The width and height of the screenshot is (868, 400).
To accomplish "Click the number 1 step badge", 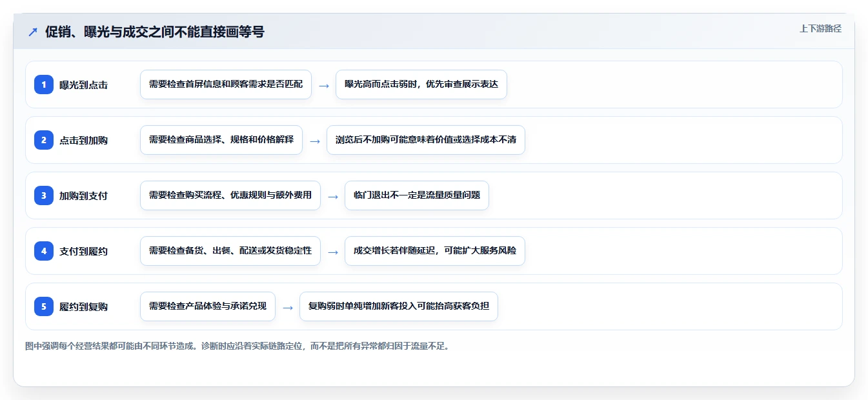I will [x=44, y=85].
